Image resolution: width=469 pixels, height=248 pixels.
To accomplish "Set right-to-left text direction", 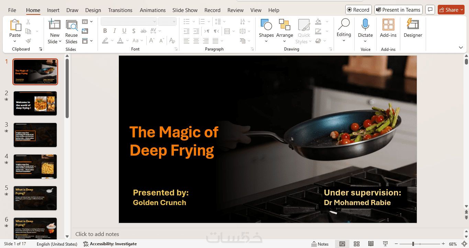I will point(216,31).
